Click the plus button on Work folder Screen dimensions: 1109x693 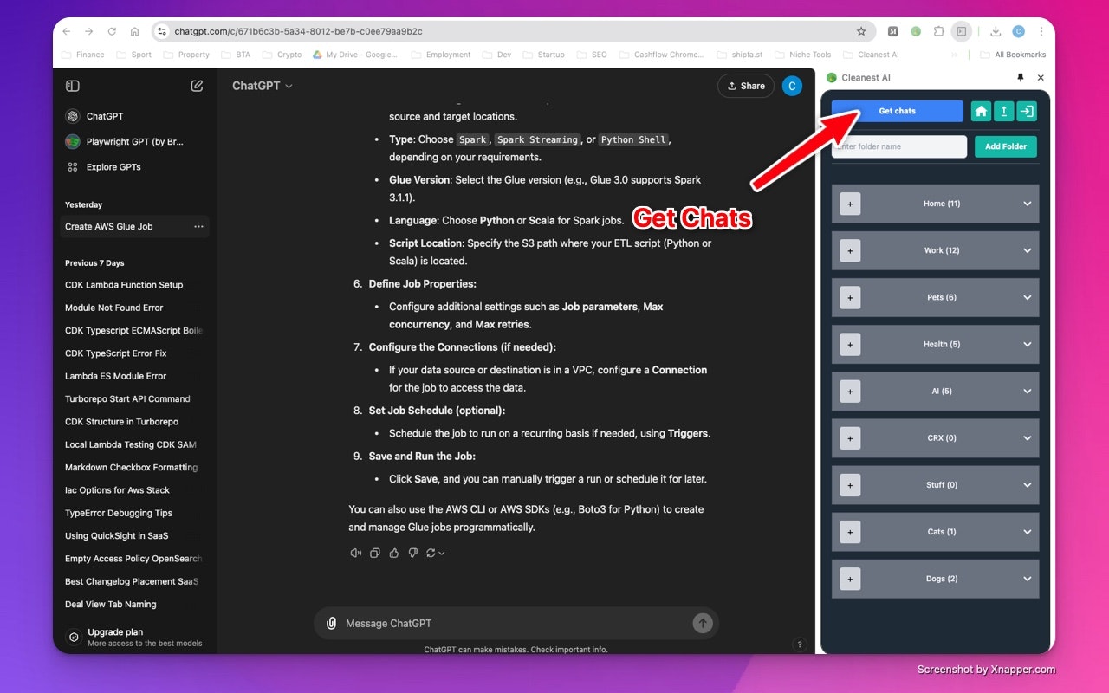[x=850, y=250]
